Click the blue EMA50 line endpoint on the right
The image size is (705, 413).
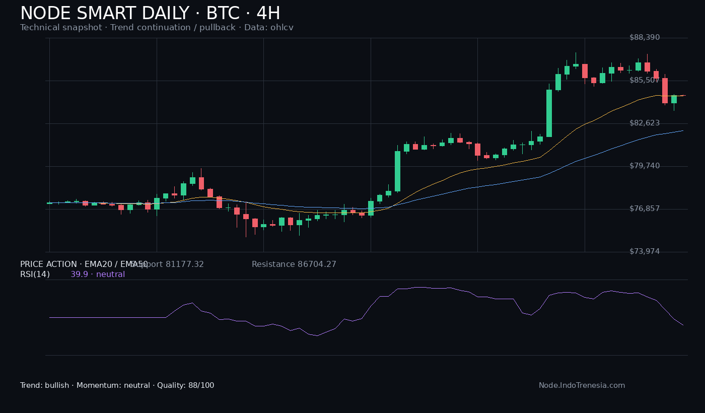coord(683,130)
